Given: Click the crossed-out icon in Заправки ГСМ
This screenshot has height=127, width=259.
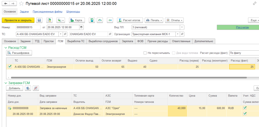Looking at the screenshot, I should 36,88.
